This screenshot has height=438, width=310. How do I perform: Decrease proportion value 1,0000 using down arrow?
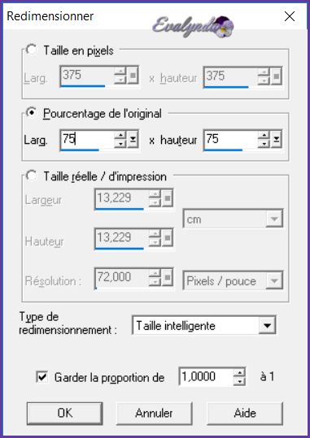(239, 380)
